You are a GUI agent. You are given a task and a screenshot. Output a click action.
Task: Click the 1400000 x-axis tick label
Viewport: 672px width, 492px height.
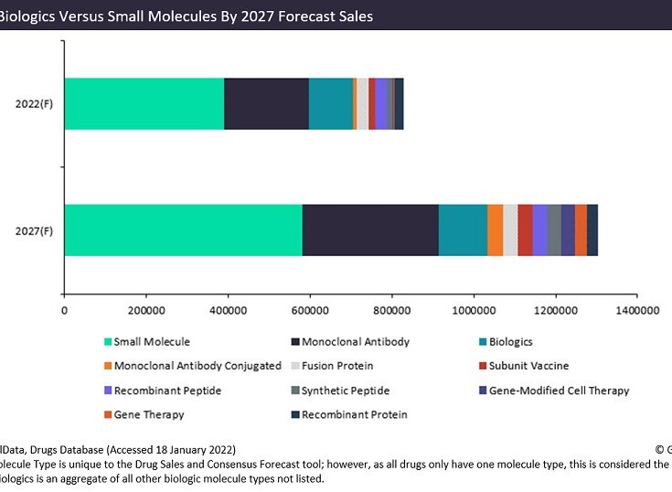636,311
